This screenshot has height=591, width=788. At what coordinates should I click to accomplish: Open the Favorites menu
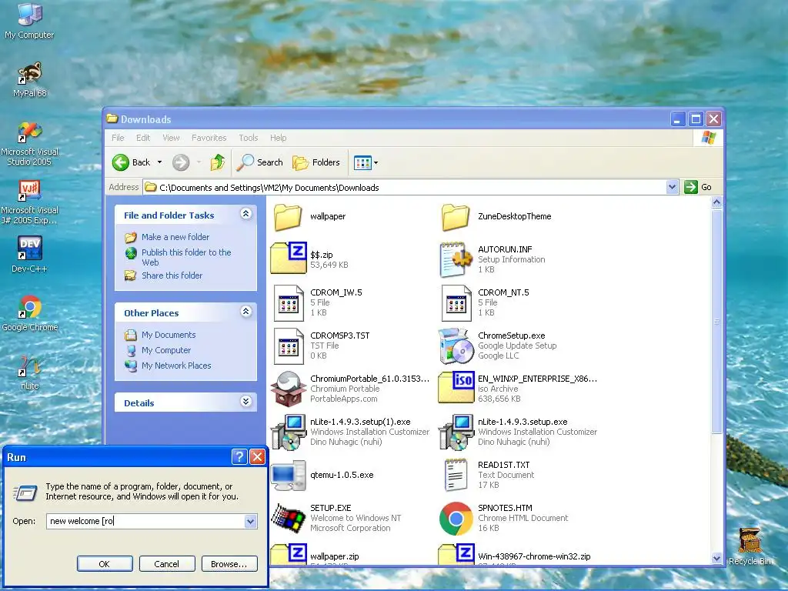click(x=209, y=138)
